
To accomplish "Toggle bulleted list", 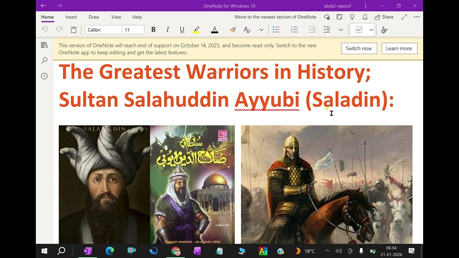I will [x=276, y=30].
